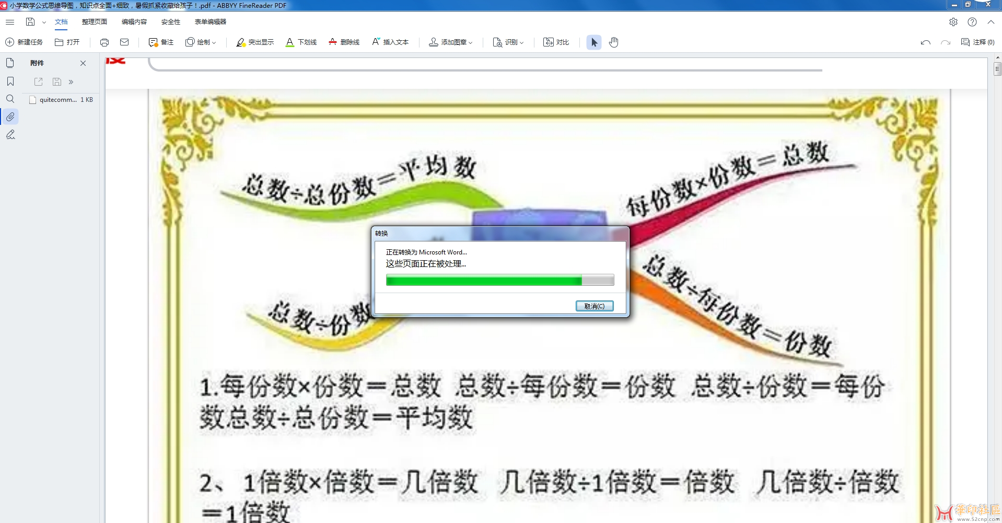Image resolution: width=1002 pixels, height=523 pixels.
Task: Click the 删除线 strikethrough tool
Action: pos(344,42)
